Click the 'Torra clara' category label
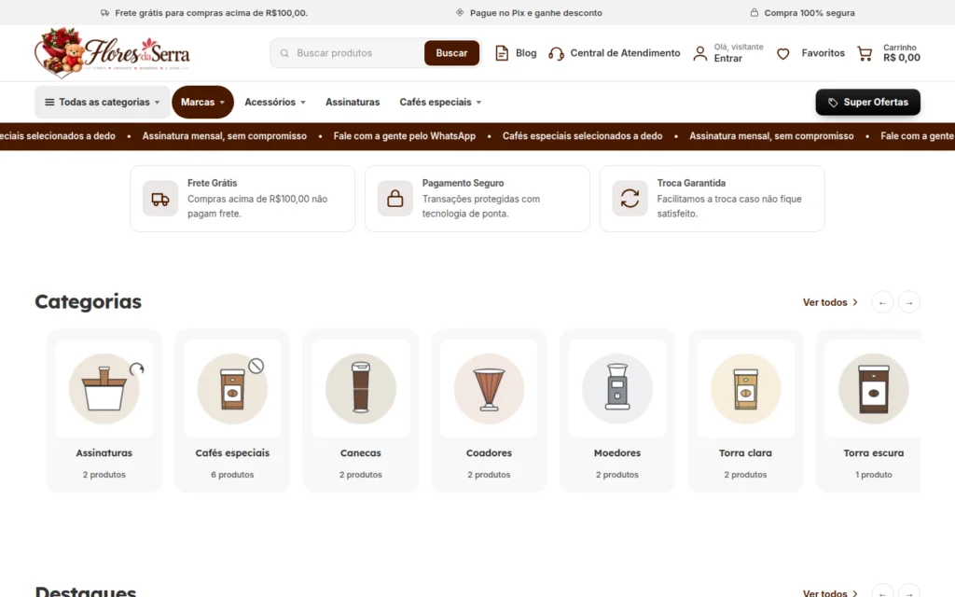 point(745,452)
